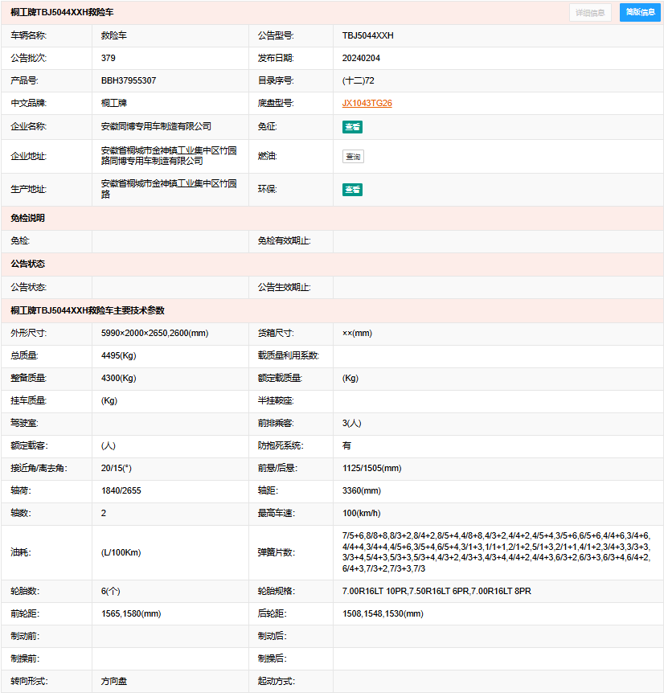The image size is (664, 693).
Task: Click the company name 安徽同博专用车制造有限公司
Action: tap(156, 127)
